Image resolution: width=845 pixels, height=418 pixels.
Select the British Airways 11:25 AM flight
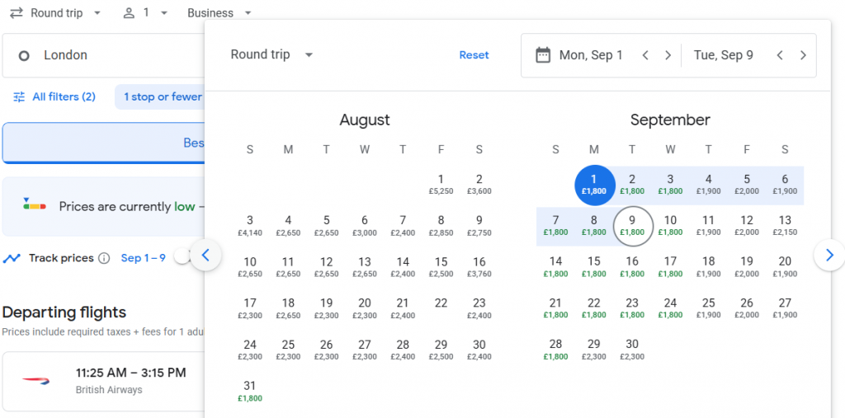(x=103, y=382)
